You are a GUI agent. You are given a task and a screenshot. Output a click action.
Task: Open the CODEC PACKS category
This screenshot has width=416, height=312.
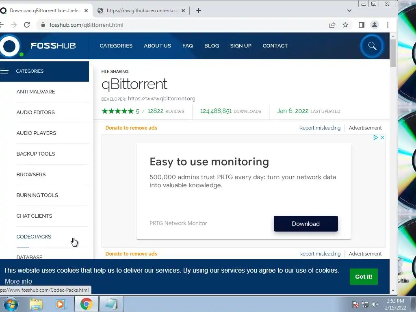[34, 237]
